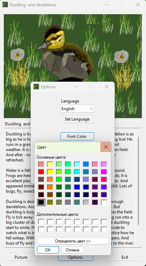Pick the pure red color swatch

point(41,172)
